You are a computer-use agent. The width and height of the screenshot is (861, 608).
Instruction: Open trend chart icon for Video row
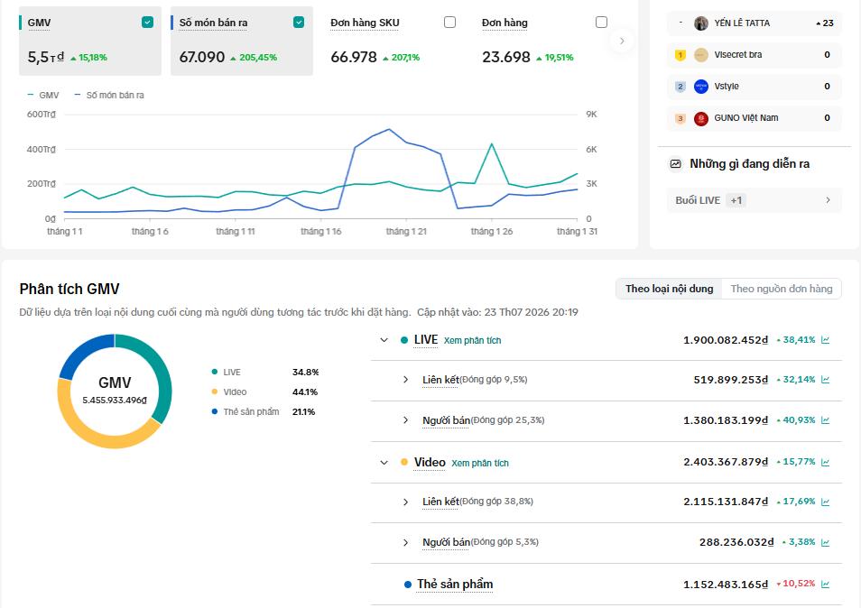(x=825, y=463)
